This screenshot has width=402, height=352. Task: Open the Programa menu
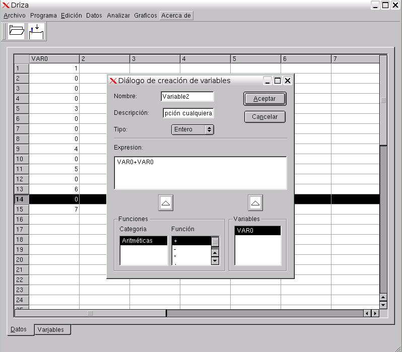pos(43,16)
